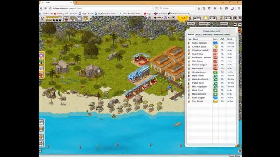Click the blue activity icon for Sidney Behnisch
Screen dimensions: 280x157
pyautogui.click(x=216, y=43)
